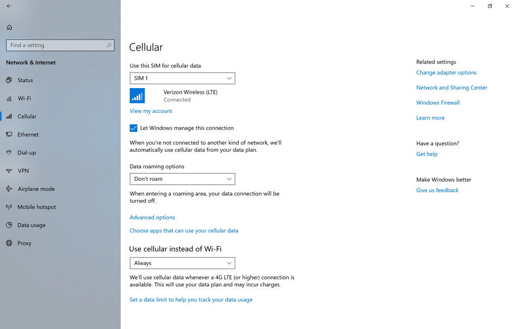The image size is (516, 329).
Task: Open Wi-Fi settings page
Action: point(60,98)
